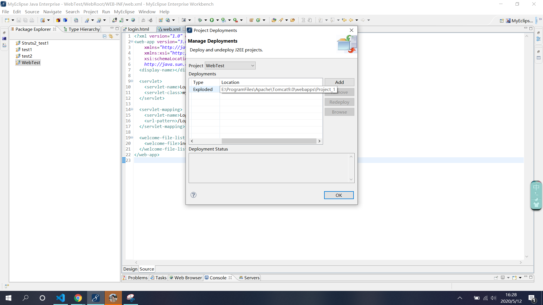Click the New wizard toolbar icon
The height and width of the screenshot is (305, 543).
coord(7,20)
